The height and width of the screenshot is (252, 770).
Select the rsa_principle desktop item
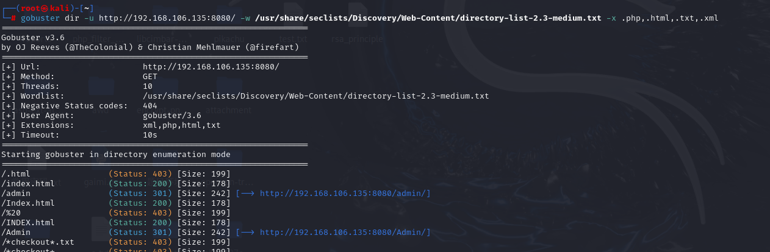coord(357,40)
